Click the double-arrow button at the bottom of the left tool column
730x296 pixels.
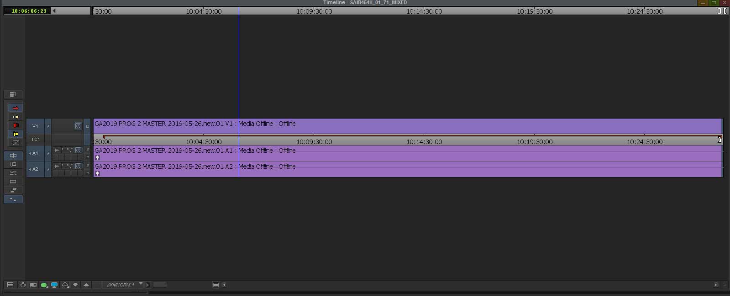tap(13, 199)
